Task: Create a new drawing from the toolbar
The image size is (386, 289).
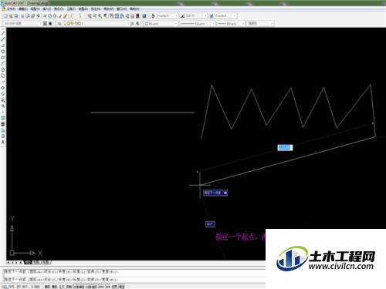Action: [5, 16]
